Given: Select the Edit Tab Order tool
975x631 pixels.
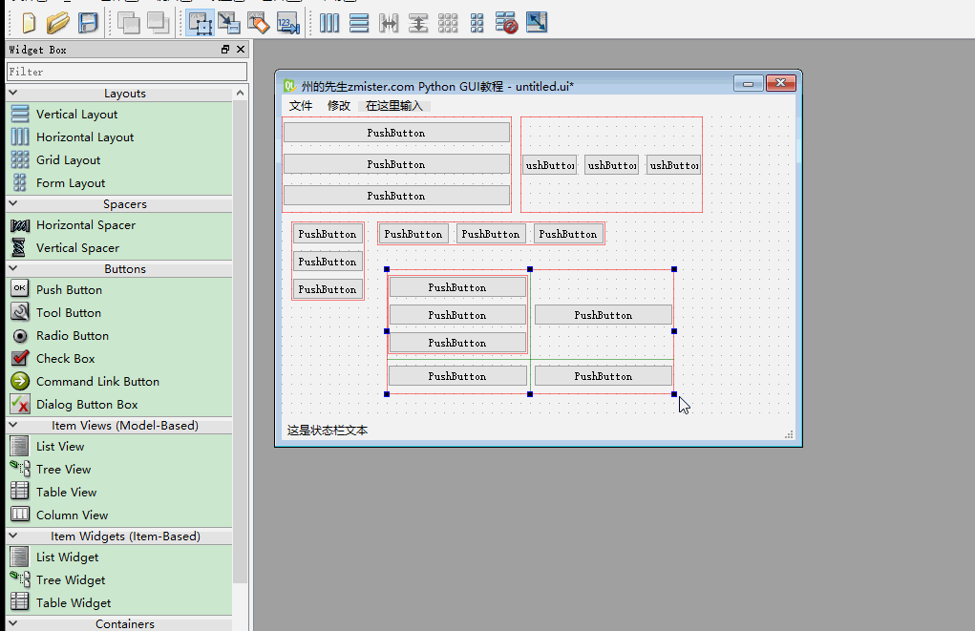Looking at the screenshot, I should [287, 22].
